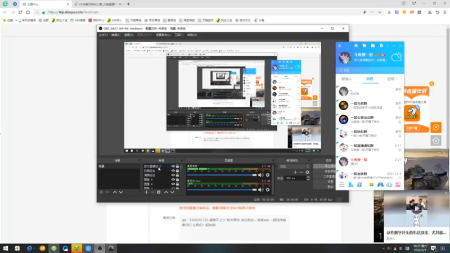Open new browser tab
The width and height of the screenshot is (450, 253).
click(x=128, y=4)
